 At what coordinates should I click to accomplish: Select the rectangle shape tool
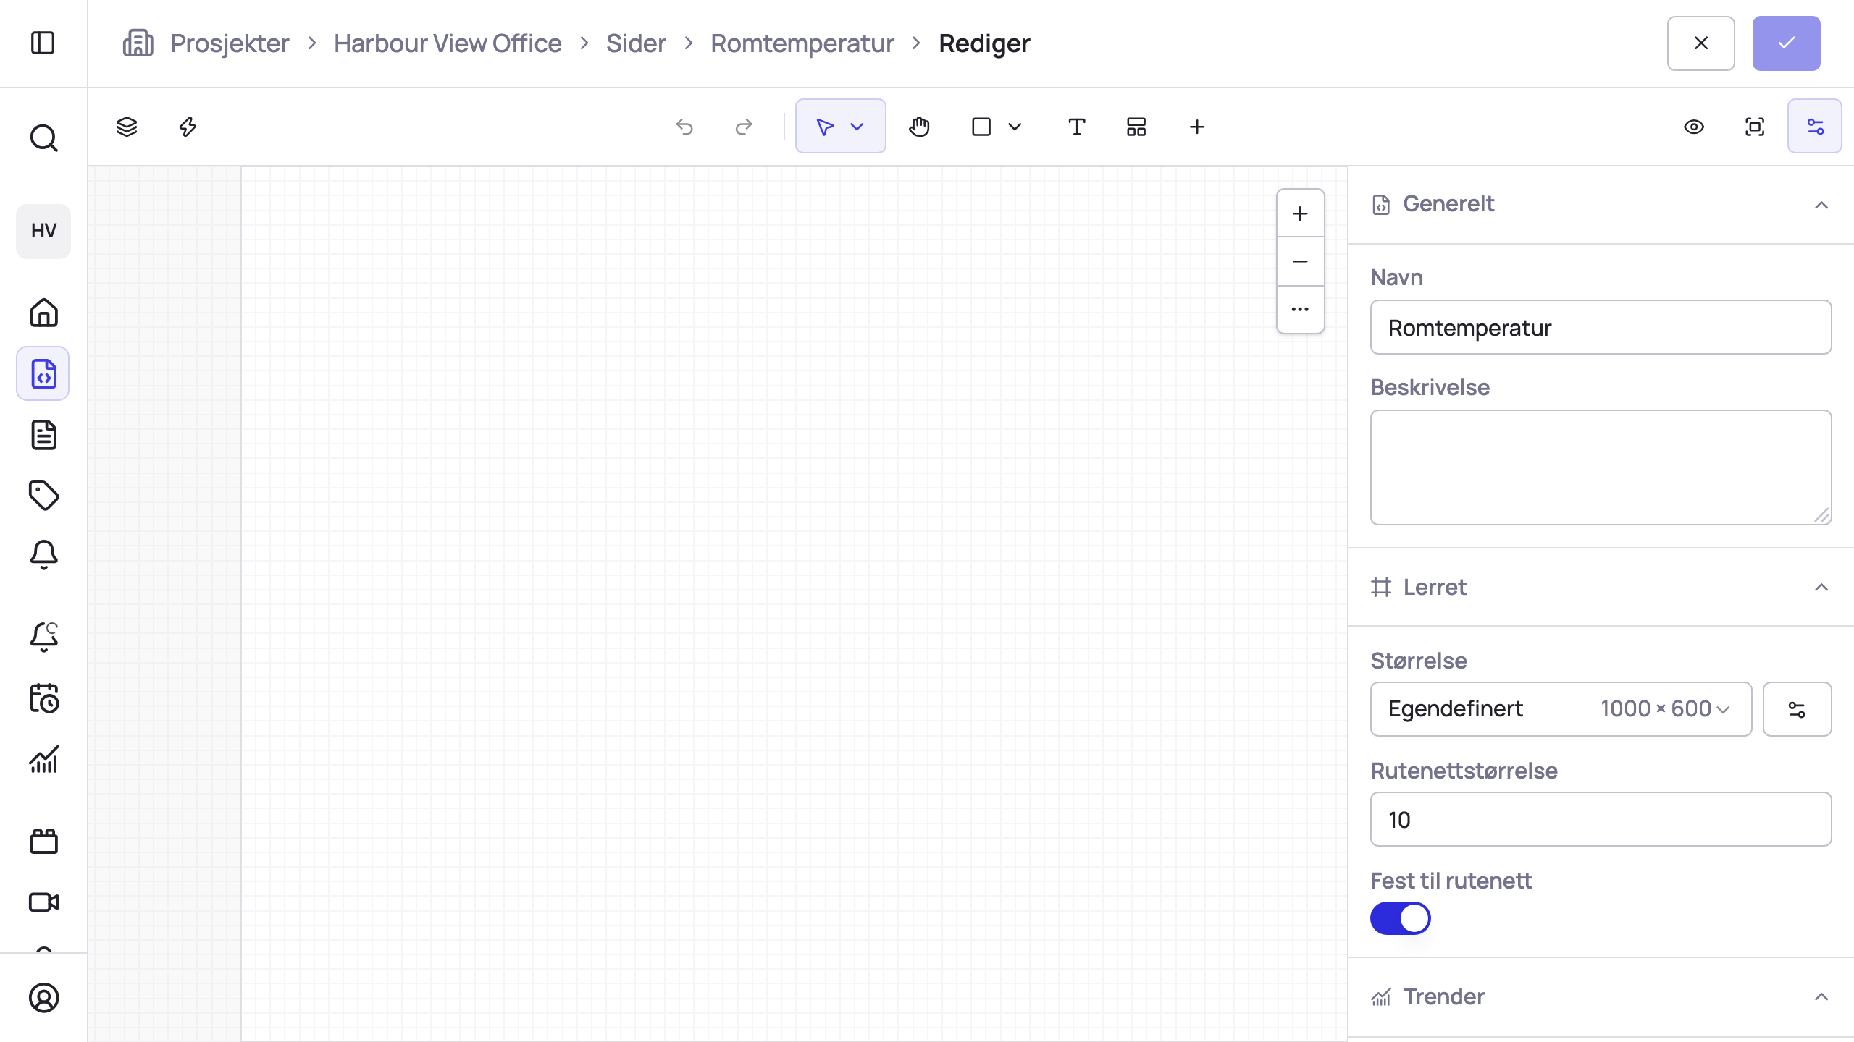(x=981, y=127)
